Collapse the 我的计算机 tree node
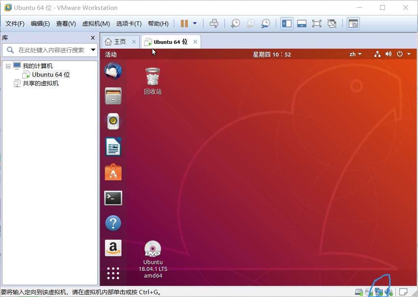The height and width of the screenshot is (297, 418). 8,66
